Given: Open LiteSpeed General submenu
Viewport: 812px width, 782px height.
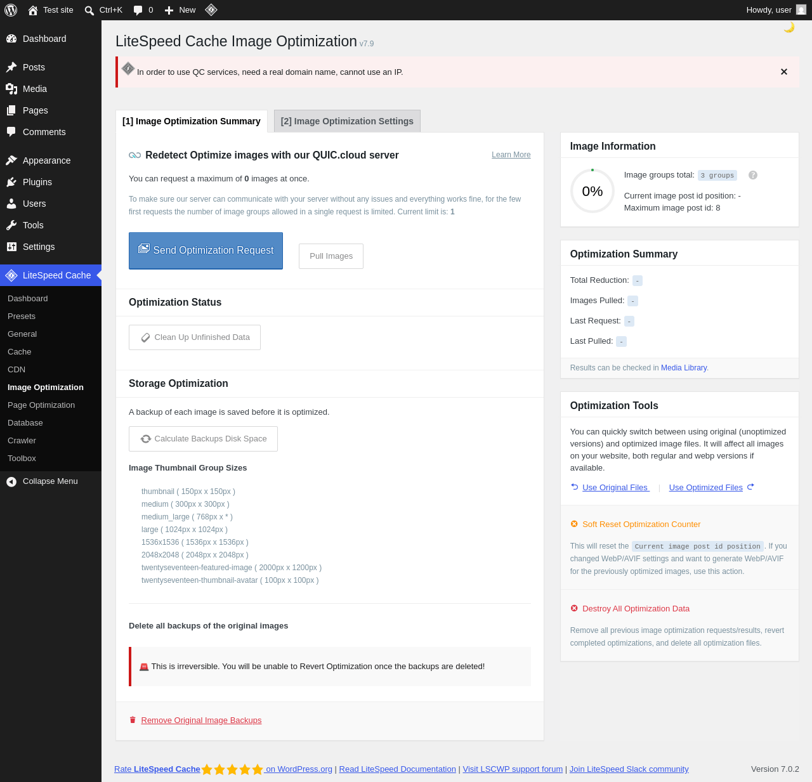Looking at the screenshot, I should [51, 334].
